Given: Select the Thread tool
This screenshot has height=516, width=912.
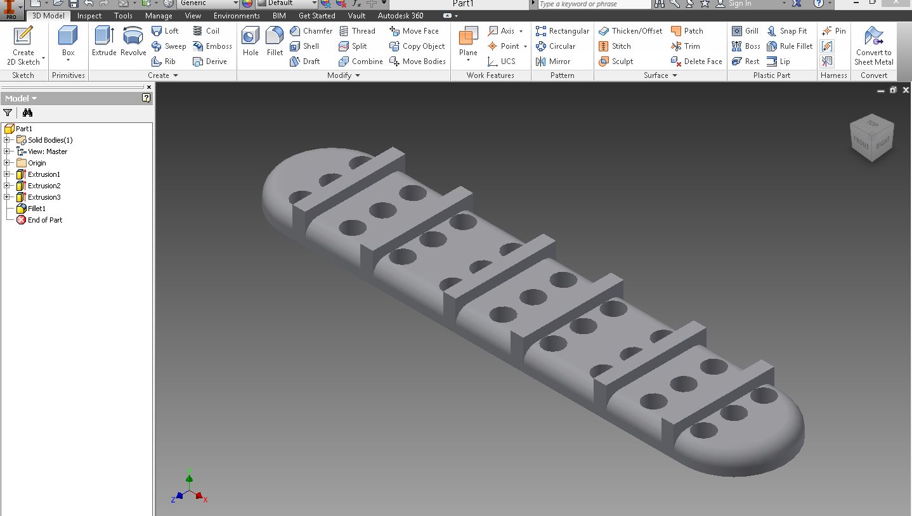Looking at the screenshot, I should (x=357, y=31).
